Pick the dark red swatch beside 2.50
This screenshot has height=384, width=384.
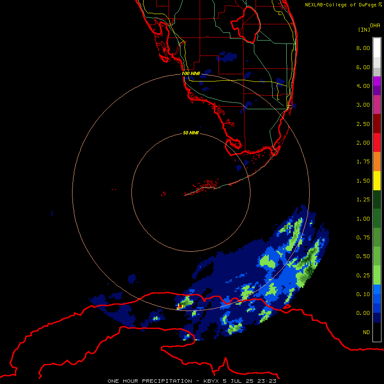click(x=377, y=124)
